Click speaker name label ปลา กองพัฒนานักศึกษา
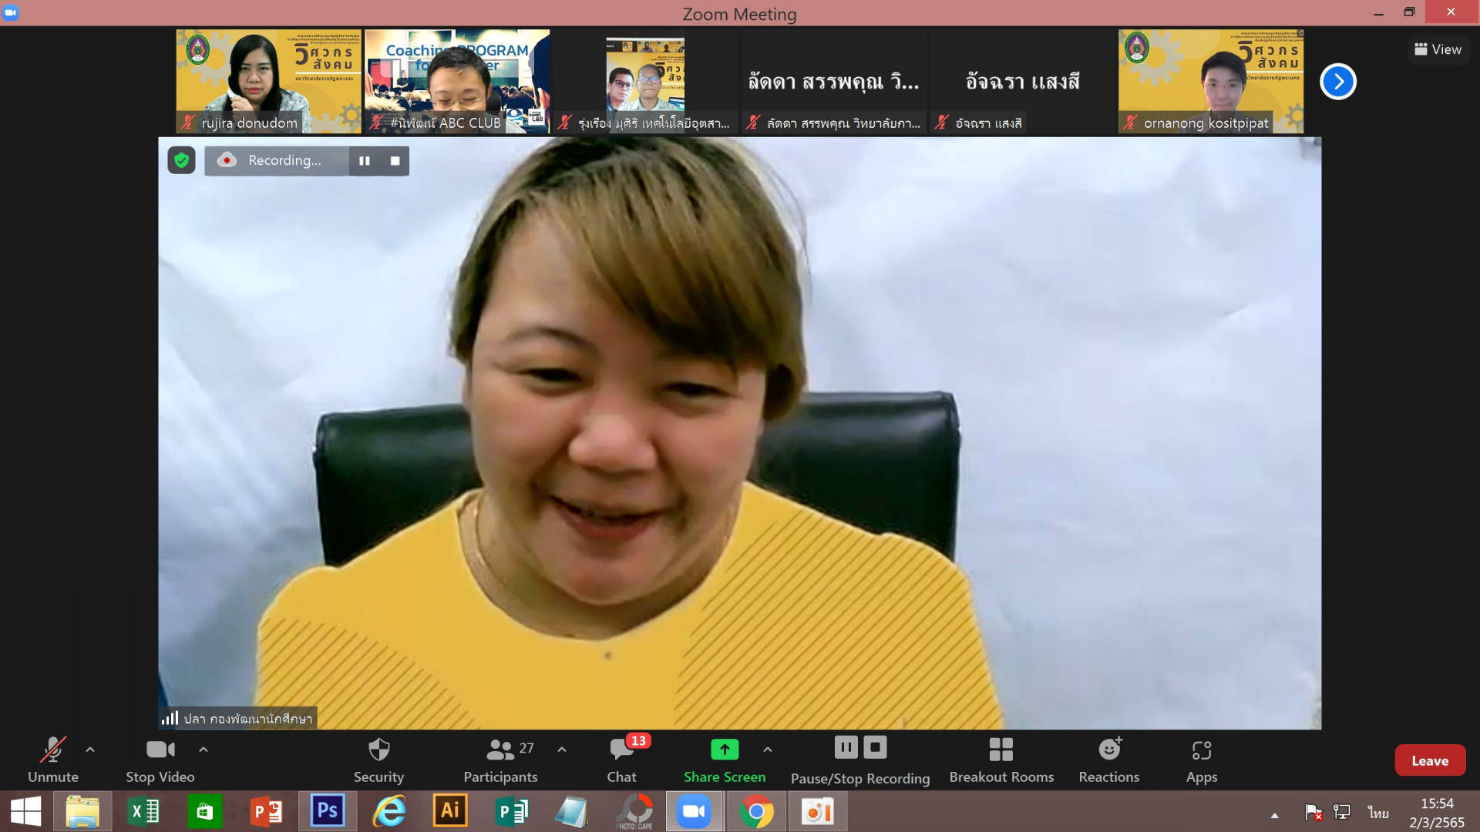 pyautogui.click(x=247, y=719)
